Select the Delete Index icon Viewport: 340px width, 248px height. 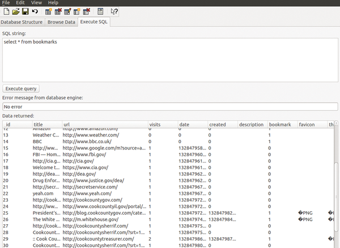coord(87,11)
